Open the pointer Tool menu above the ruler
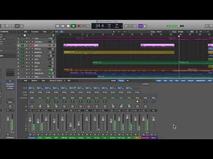Viewport: 213px width, 159px height. click(114, 32)
